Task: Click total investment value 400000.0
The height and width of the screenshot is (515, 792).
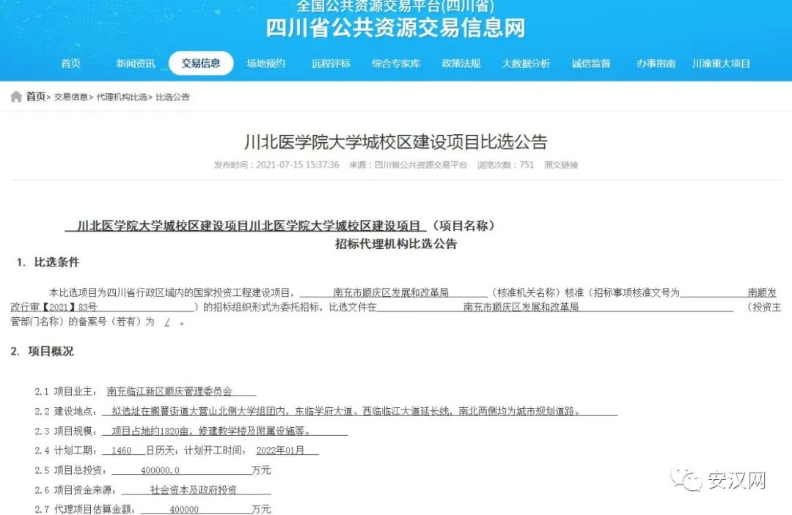Action: click(160, 470)
